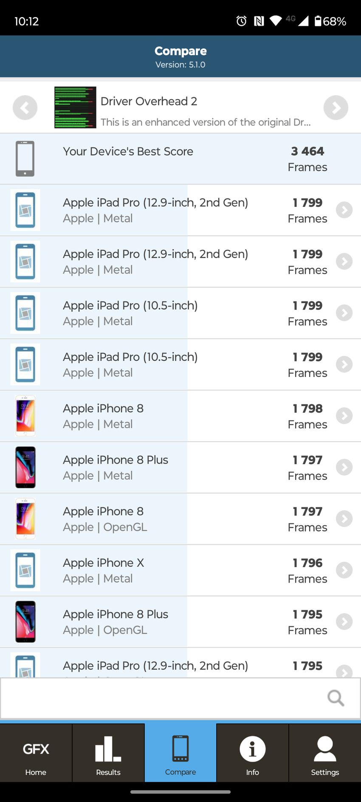Expand Apple iPhone X result chevron
This screenshot has height=802, width=361.
(x=344, y=570)
